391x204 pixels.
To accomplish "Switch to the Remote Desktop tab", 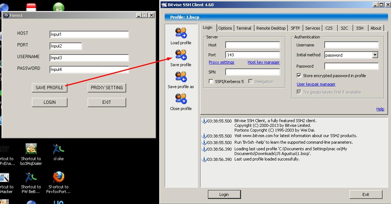I will [x=271, y=28].
